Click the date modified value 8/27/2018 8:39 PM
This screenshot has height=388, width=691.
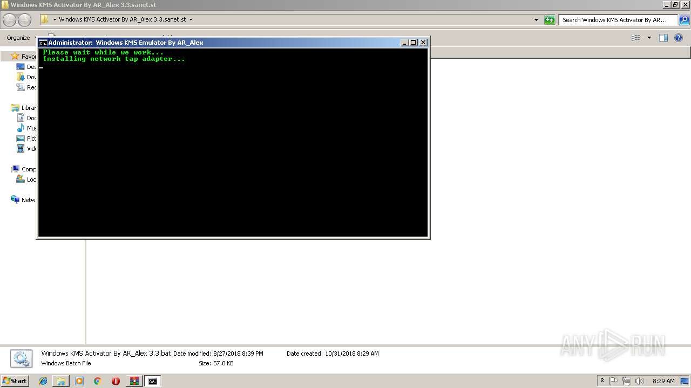click(x=238, y=354)
